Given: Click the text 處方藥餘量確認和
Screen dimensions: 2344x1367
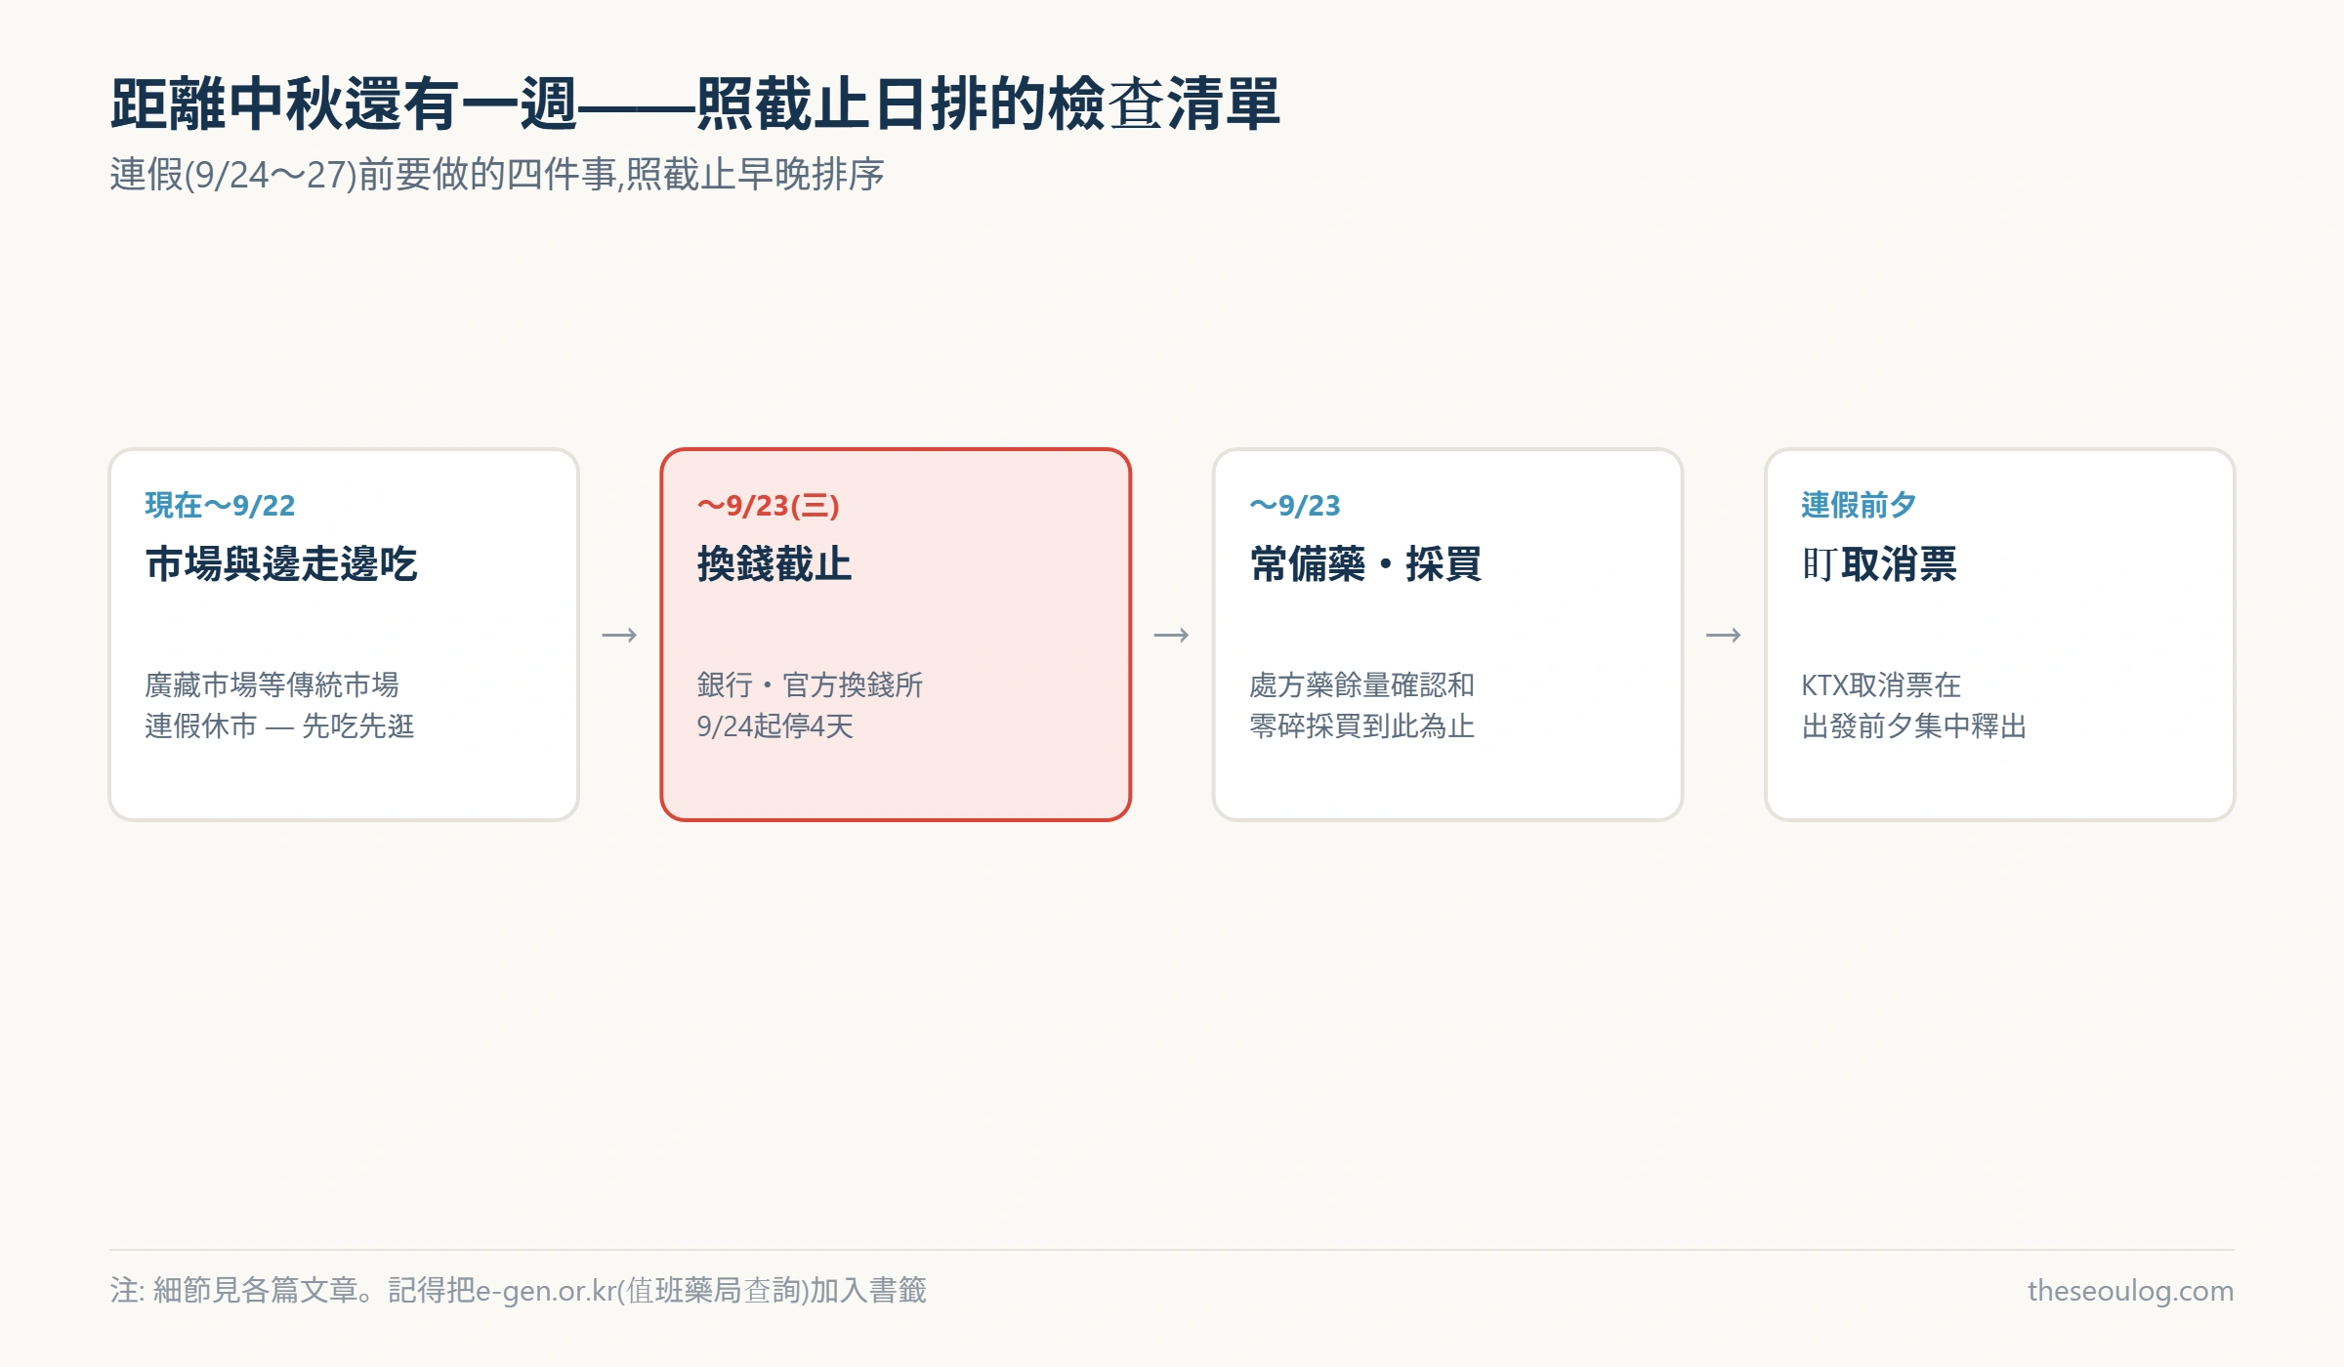Looking at the screenshot, I should 1361,684.
